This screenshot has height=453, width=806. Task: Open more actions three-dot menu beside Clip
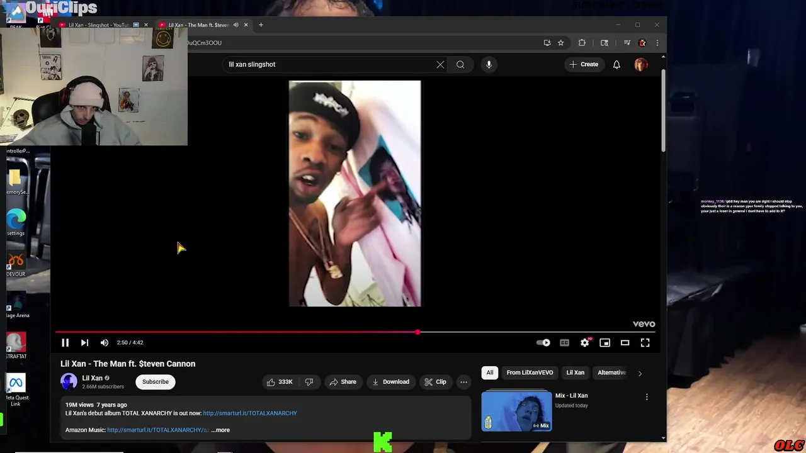point(463,382)
